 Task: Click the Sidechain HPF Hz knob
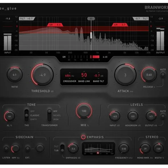pos(16,148)
